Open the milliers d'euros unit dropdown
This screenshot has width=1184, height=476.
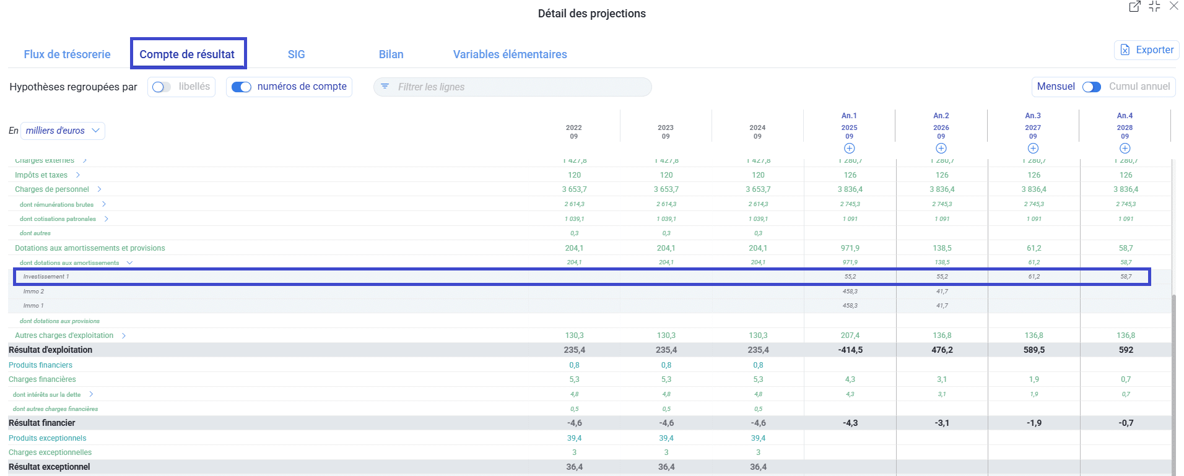point(62,131)
